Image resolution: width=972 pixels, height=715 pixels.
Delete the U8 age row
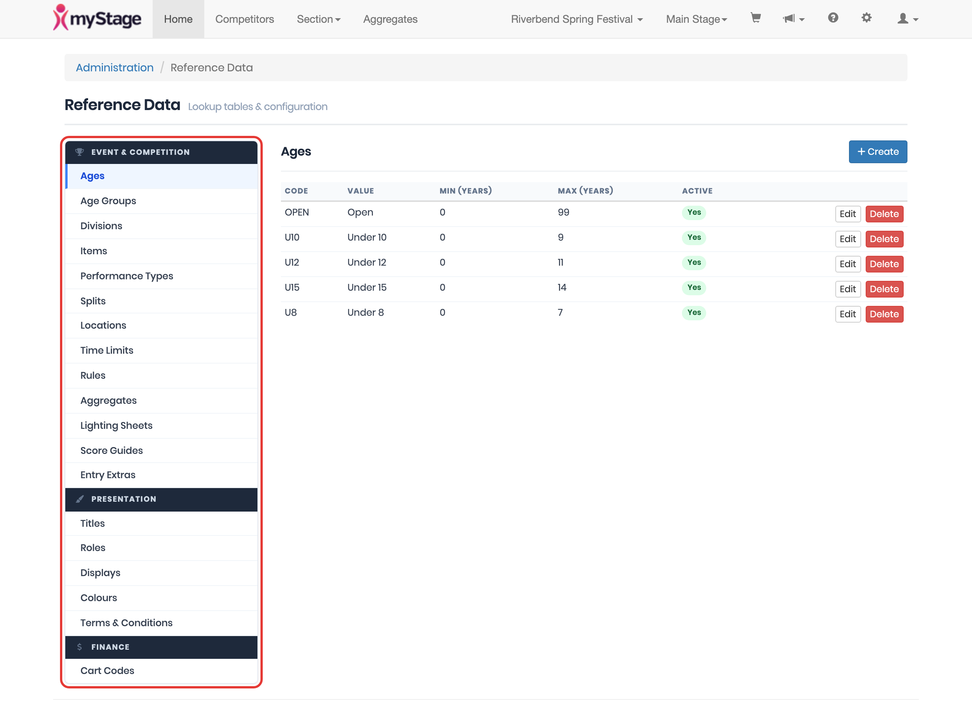(884, 314)
